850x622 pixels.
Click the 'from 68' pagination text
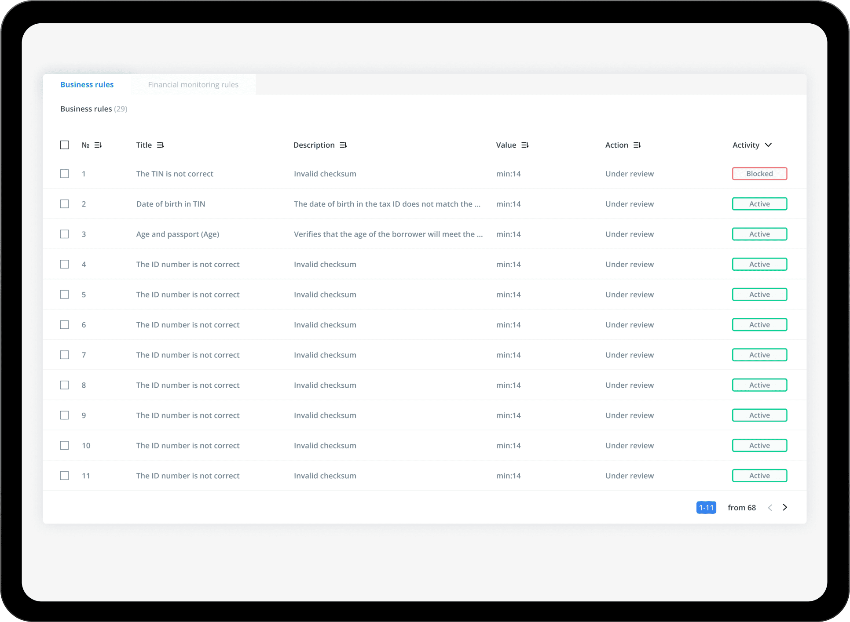[742, 508]
